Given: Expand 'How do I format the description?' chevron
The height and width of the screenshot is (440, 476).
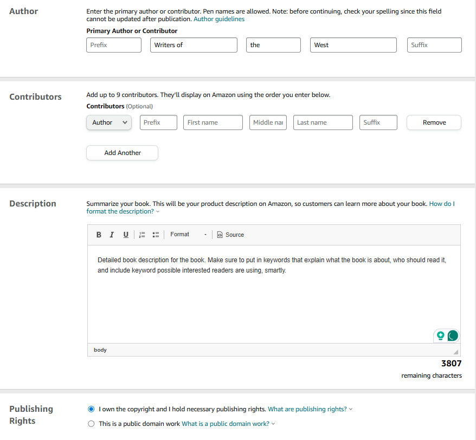Looking at the screenshot, I should 158,211.
